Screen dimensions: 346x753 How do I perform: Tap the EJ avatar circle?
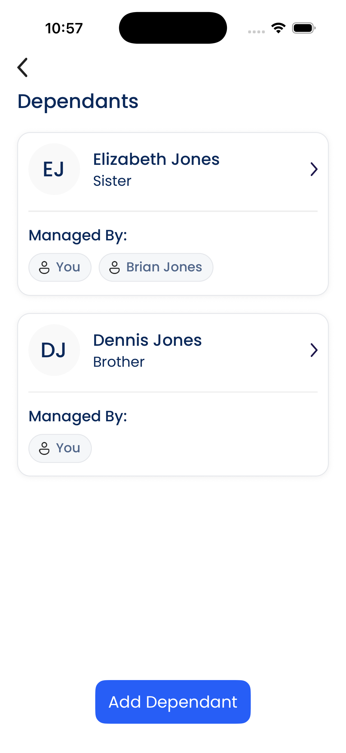coord(54,169)
